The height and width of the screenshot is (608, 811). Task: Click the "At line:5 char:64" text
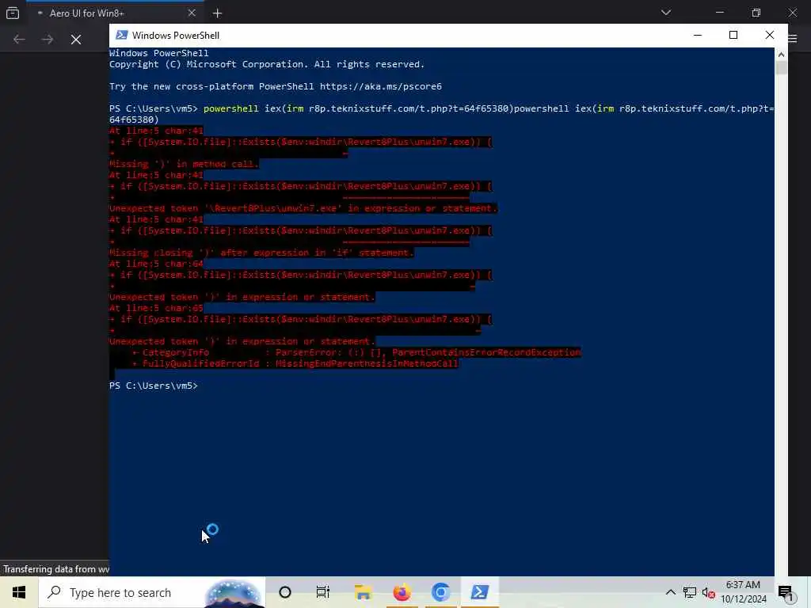point(156,264)
